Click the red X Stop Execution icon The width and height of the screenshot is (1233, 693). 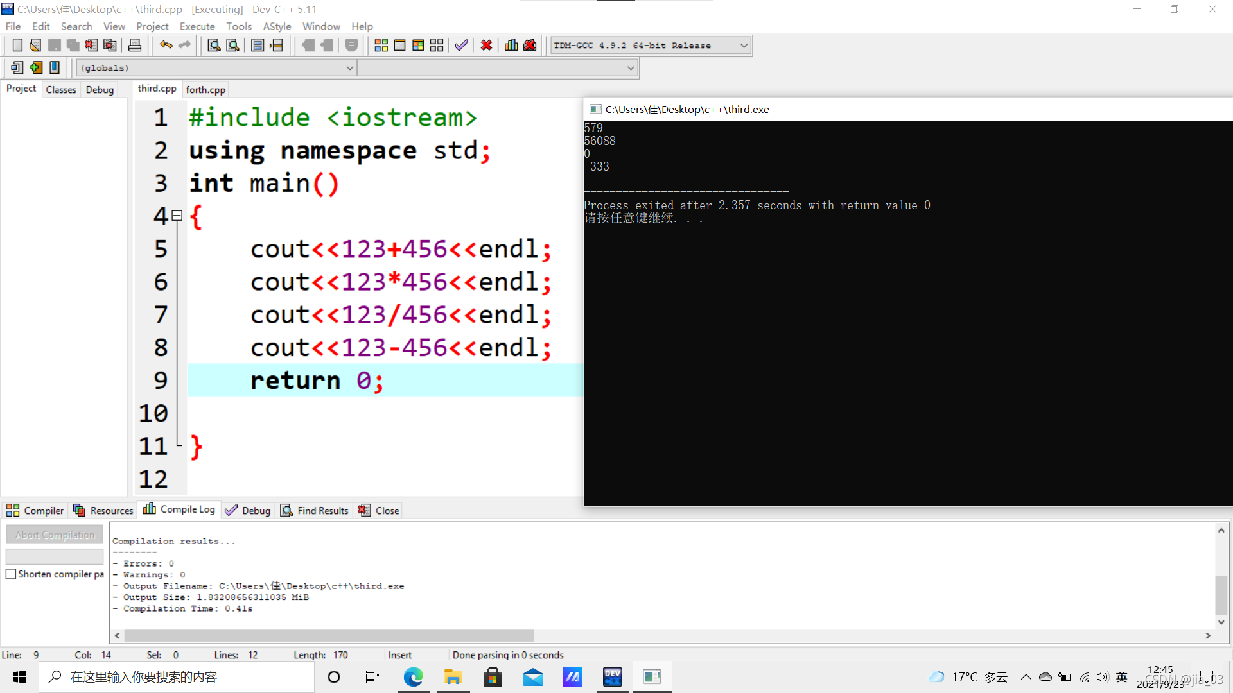coord(486,46)
